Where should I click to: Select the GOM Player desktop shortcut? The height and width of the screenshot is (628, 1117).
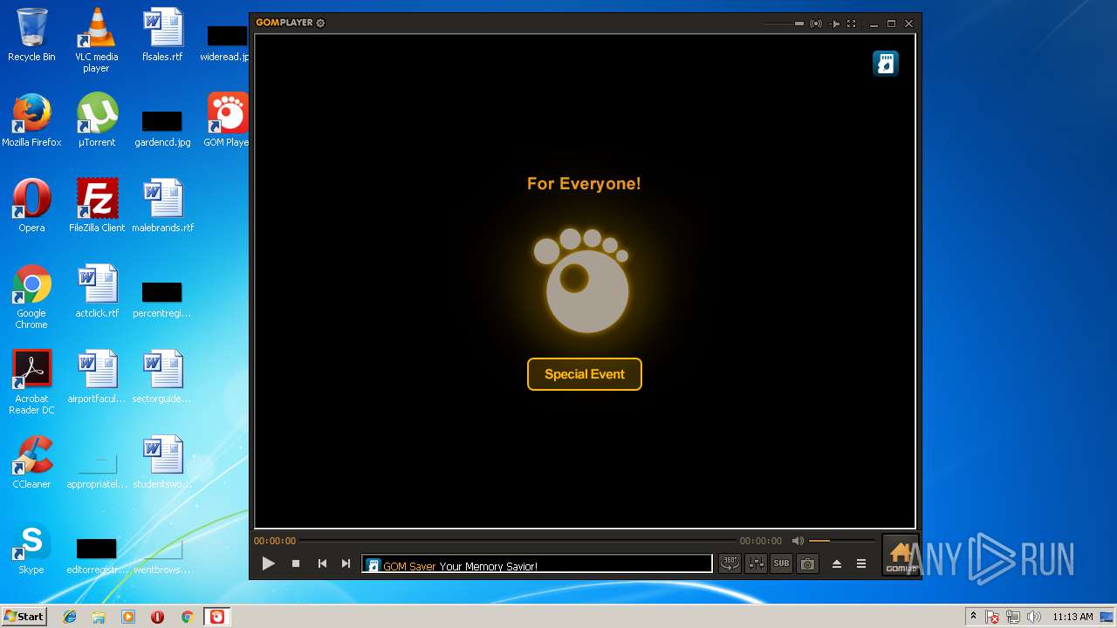[x=227, y=120]
